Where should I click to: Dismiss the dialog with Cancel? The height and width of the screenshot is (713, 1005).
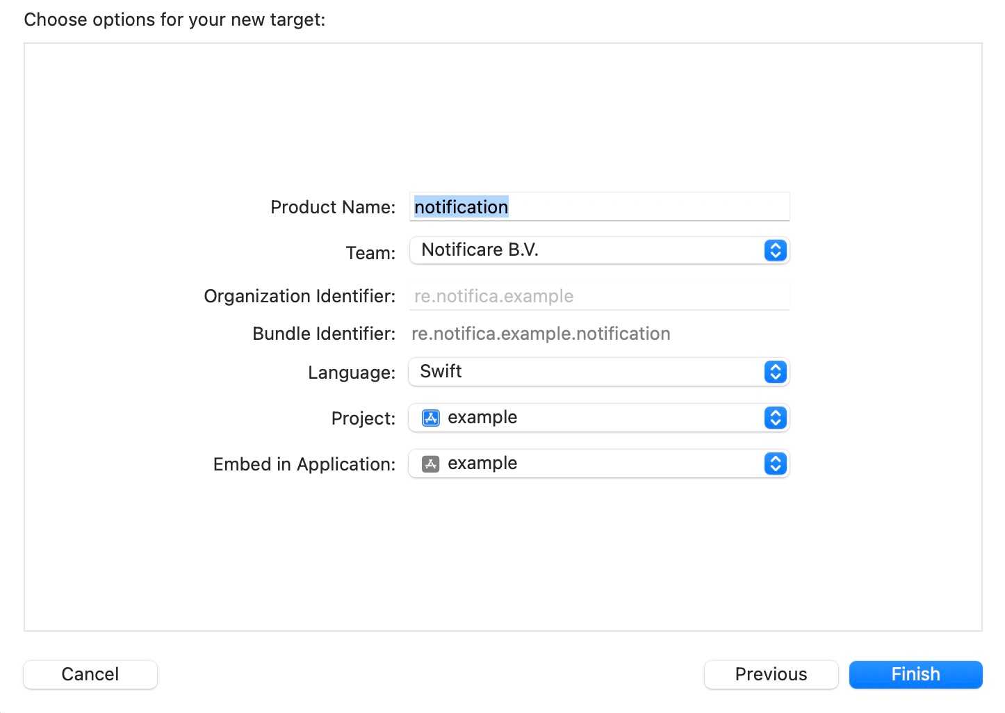90,674
